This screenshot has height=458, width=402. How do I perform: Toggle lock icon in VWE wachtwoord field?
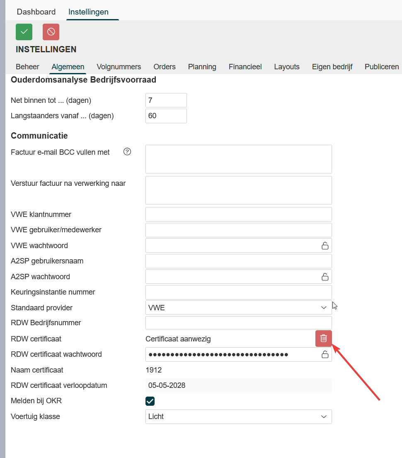[325, 246]
